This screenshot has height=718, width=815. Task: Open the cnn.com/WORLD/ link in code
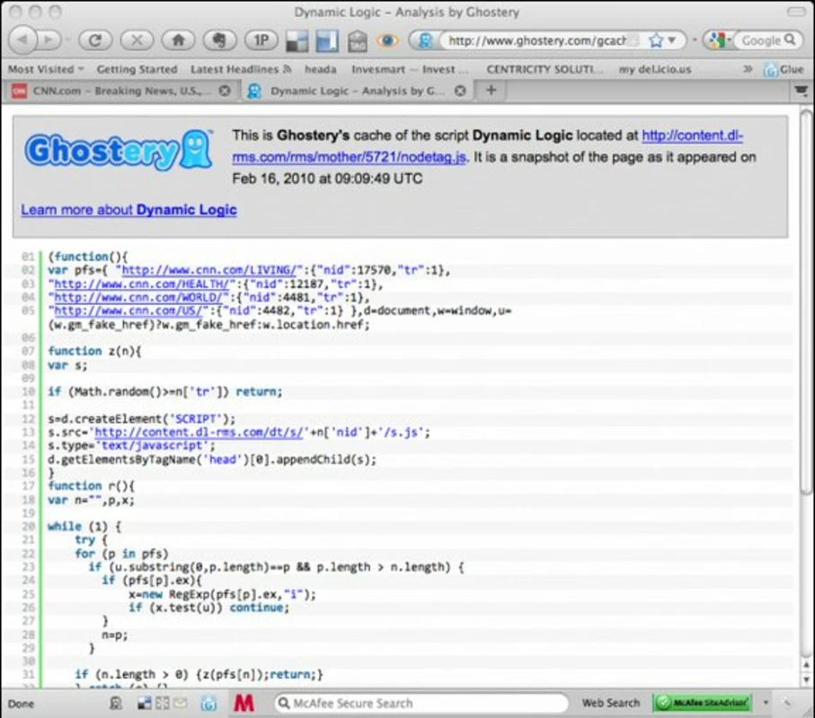click(x=138, y=297)
